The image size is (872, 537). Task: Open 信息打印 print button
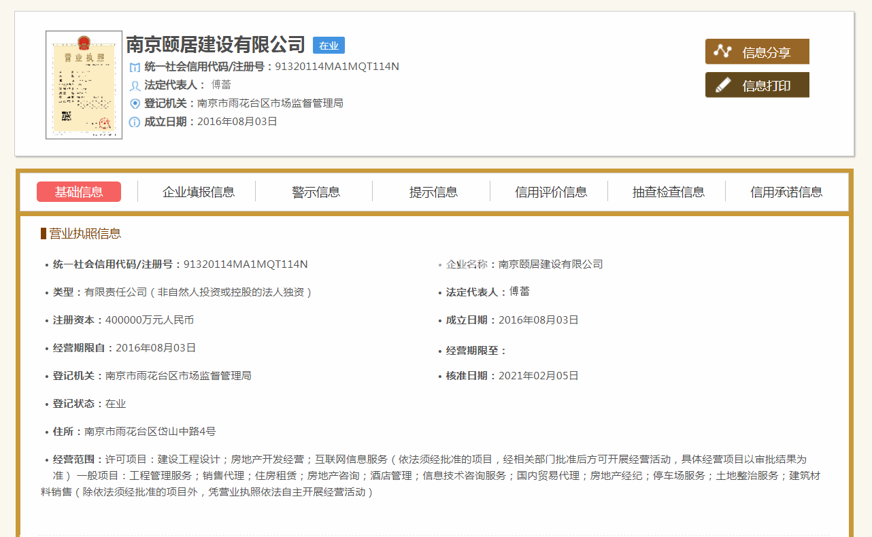click(757, 85)
